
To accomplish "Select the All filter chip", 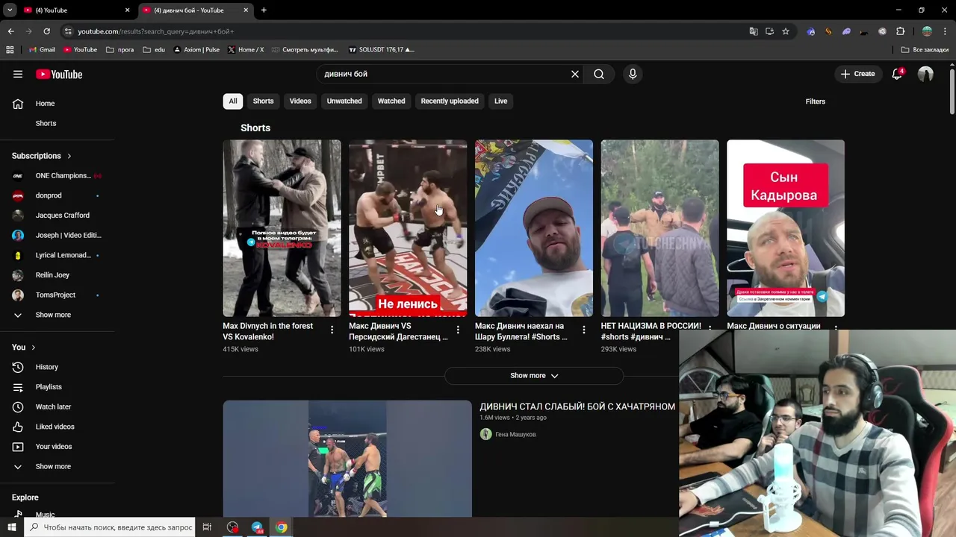I will click(x=233, y=101).
